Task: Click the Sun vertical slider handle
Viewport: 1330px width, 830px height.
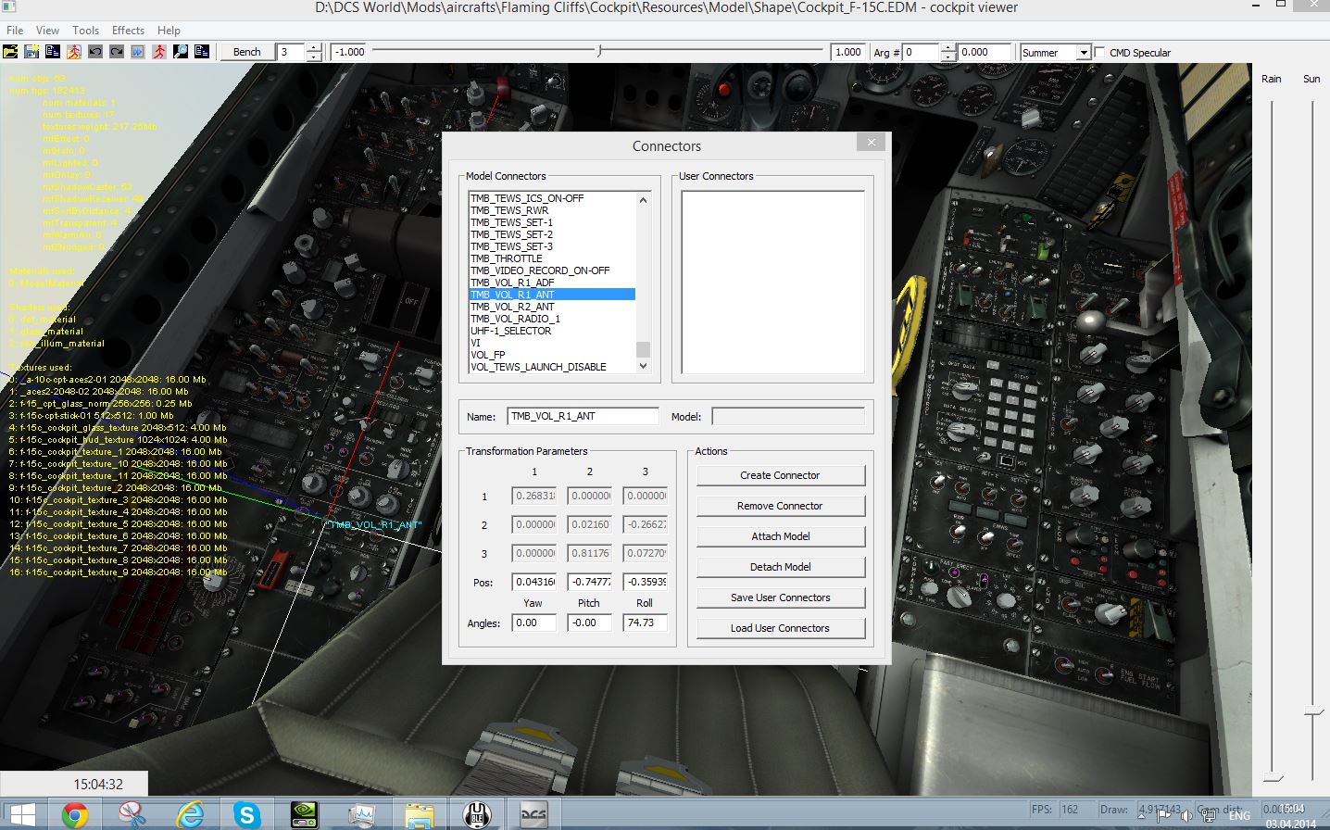Action: point(1313,711)
